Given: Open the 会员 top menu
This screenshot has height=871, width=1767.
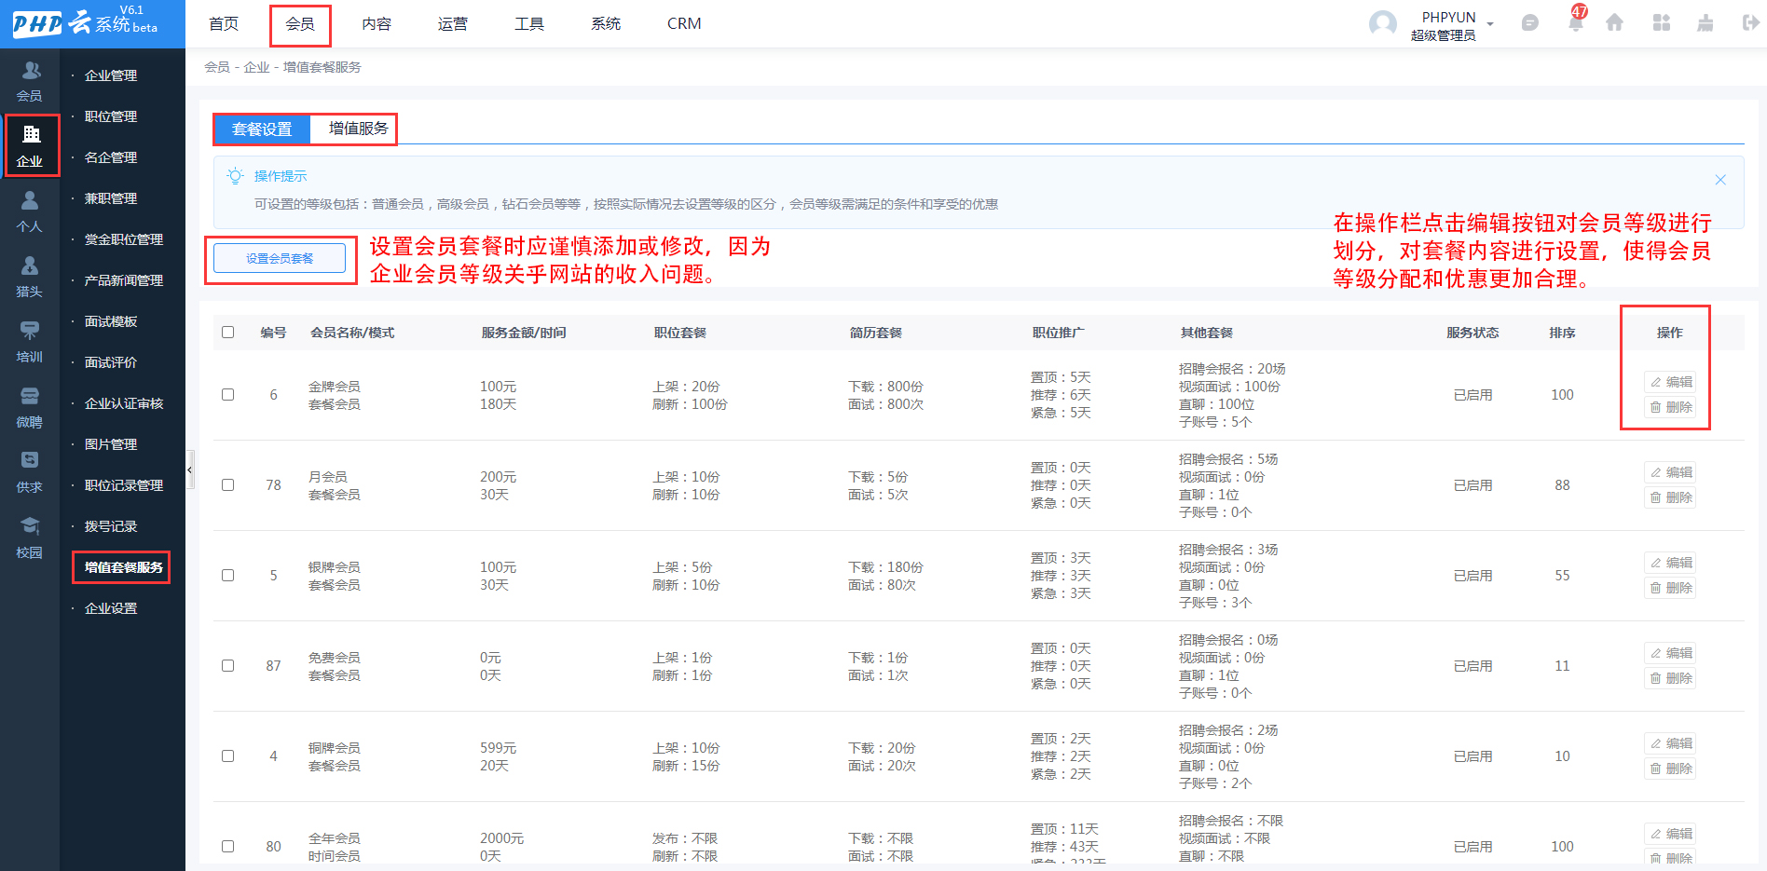Looking at the screenshot, I should coord(300,24).
